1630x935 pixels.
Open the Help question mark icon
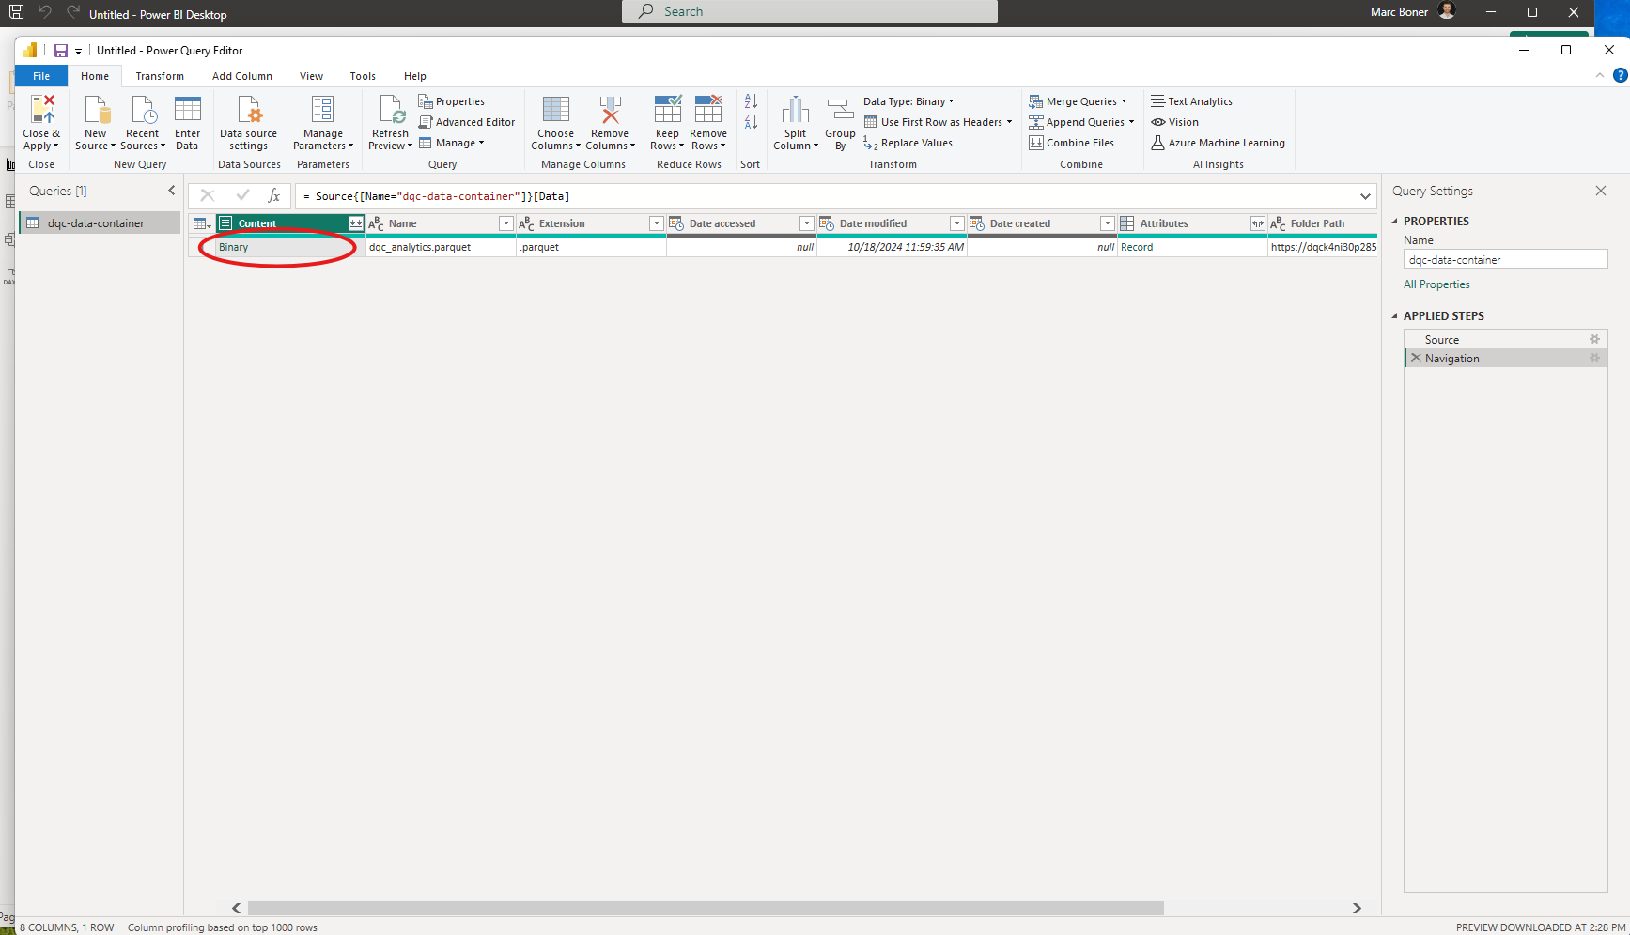(x=1621, y=75)
